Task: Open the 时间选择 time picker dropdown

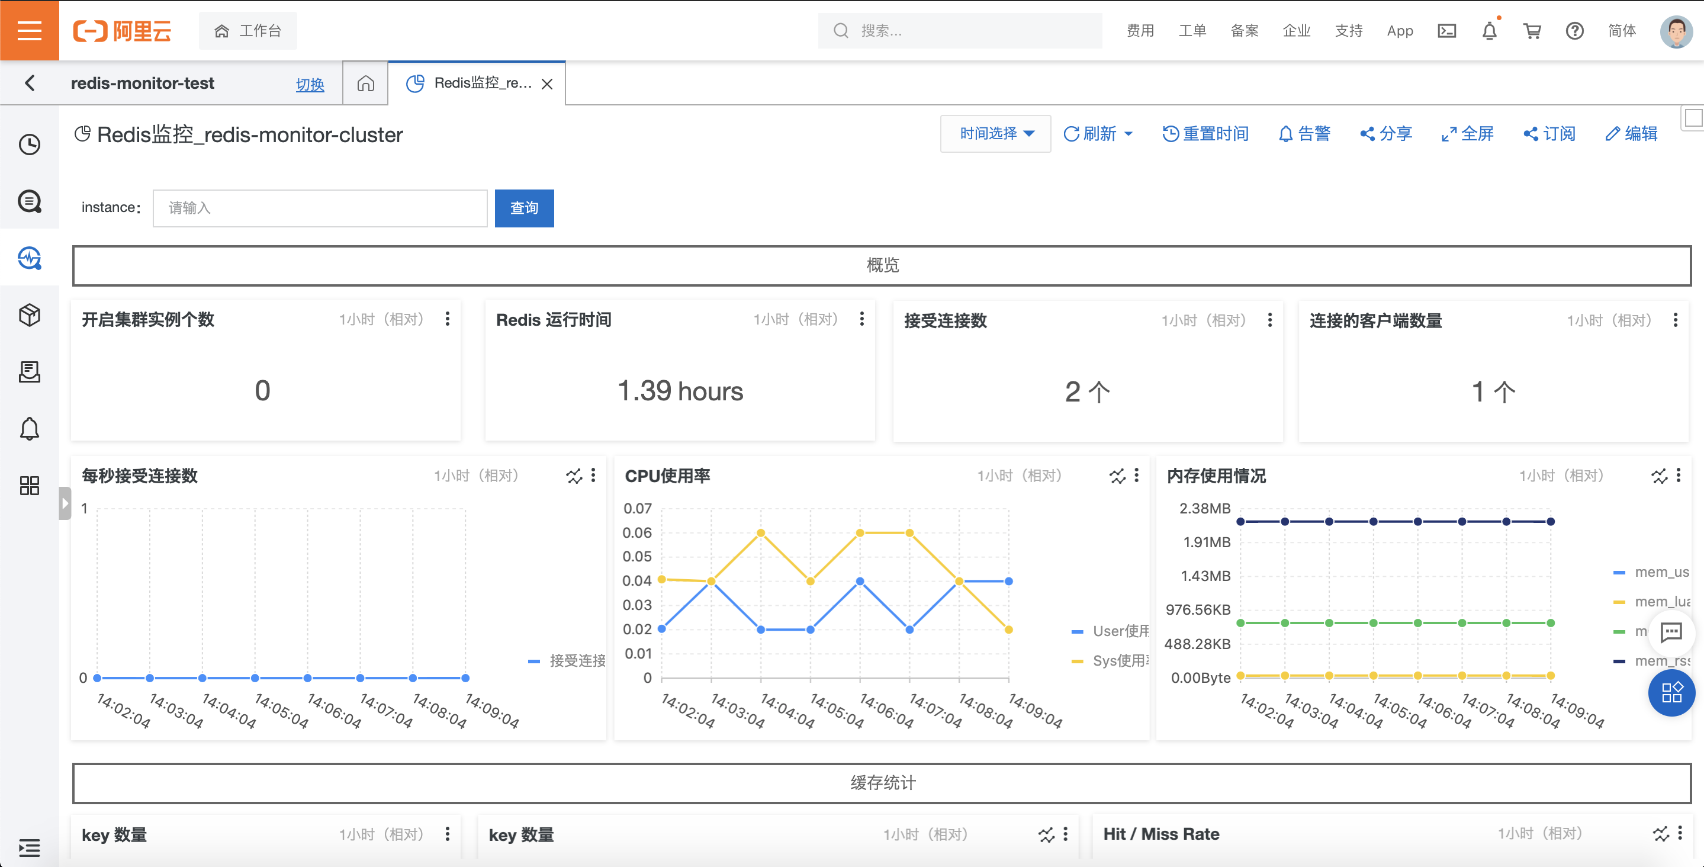Action: 995,134
